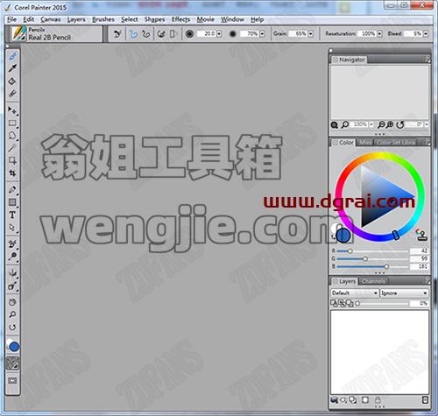Viewport: 438px width, 416px height.
Task: Click the Reset tool icon in property bar
Action: 117,34
